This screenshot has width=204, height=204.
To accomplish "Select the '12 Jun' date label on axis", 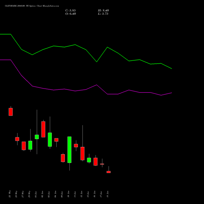I will pyautogui.click(x=82, y=194).
